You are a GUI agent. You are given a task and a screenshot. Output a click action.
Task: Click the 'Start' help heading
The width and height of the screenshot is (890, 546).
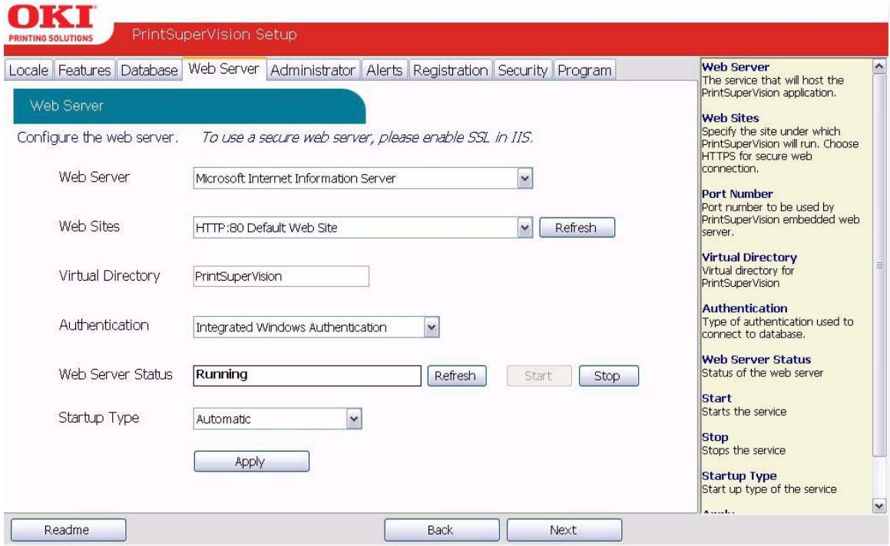point(716,399)
